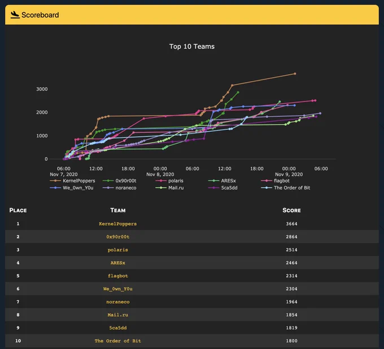This screenshot has width=384, height=349.
Task: Select the score value 1964
Action: pos(291,302)
